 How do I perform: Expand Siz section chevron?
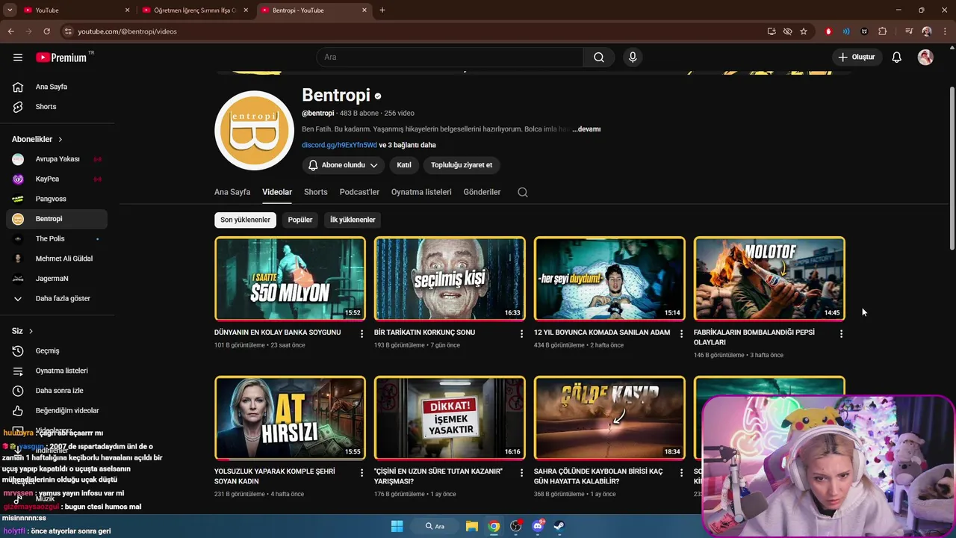coord(31,331)
